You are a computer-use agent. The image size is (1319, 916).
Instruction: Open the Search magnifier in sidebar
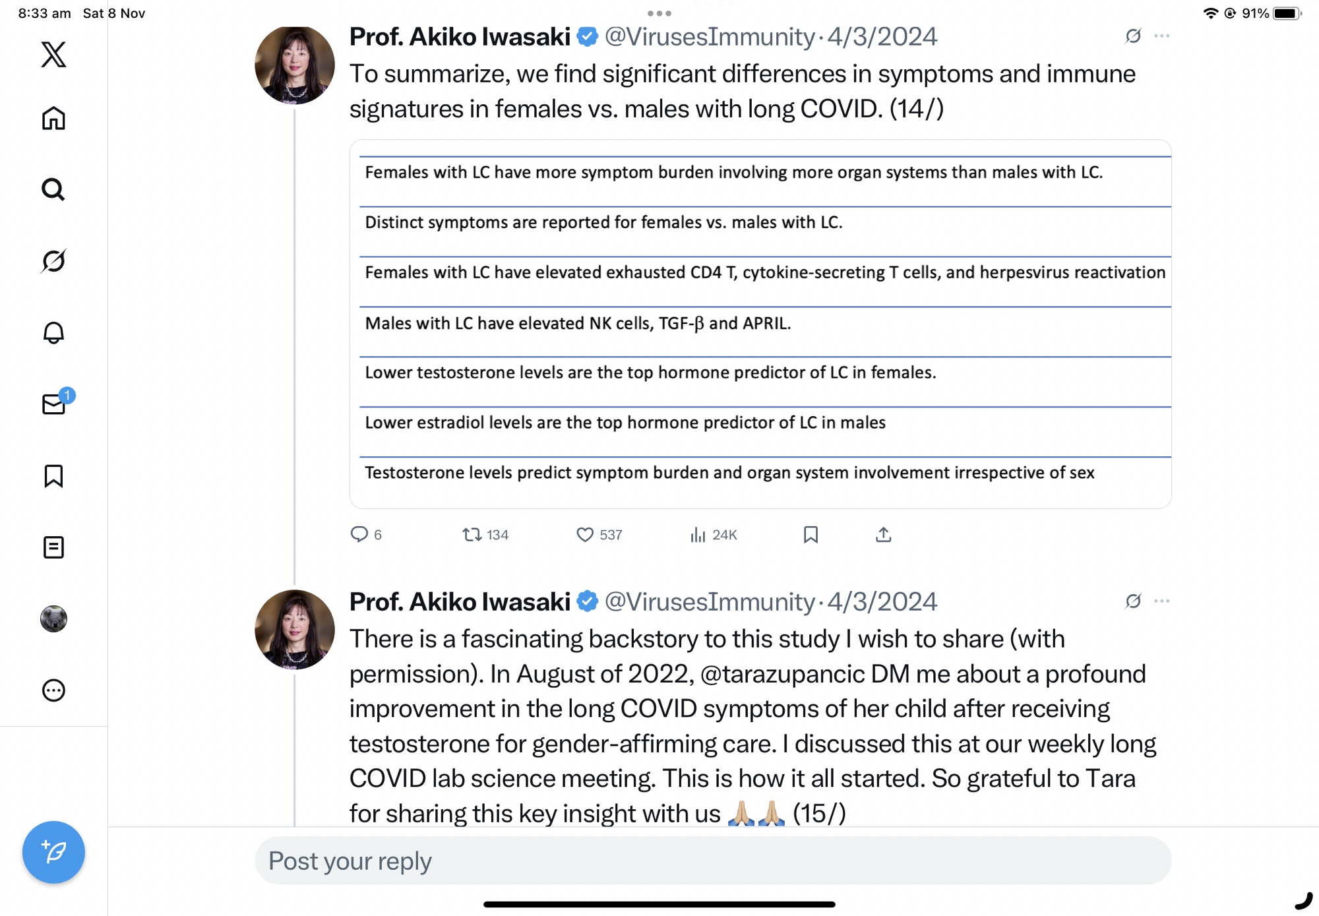53,190
